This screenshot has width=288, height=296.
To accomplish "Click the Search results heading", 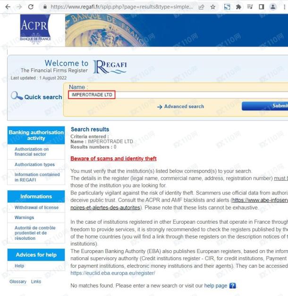I will pos(90,129).
